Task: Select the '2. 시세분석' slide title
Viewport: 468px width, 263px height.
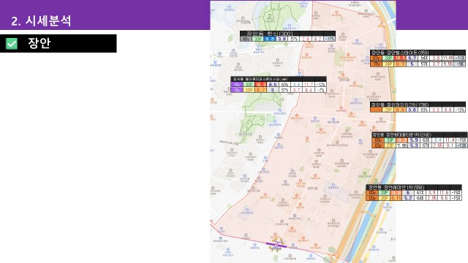Action: click(x=41, y=21)
